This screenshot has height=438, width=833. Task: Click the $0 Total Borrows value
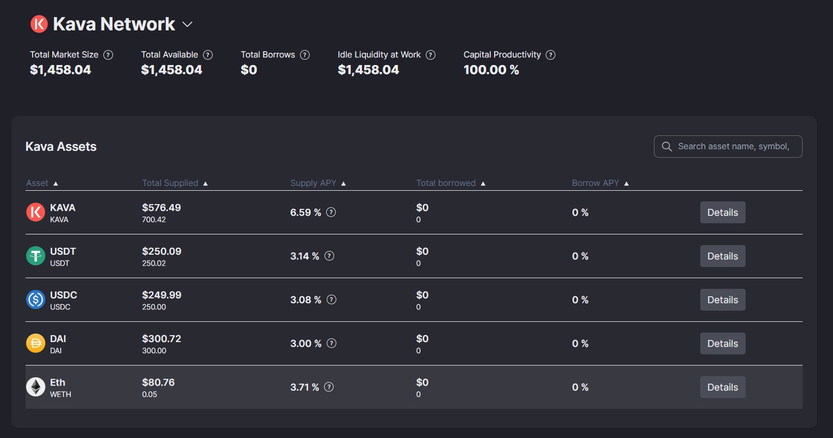click(x=249, y=70)
